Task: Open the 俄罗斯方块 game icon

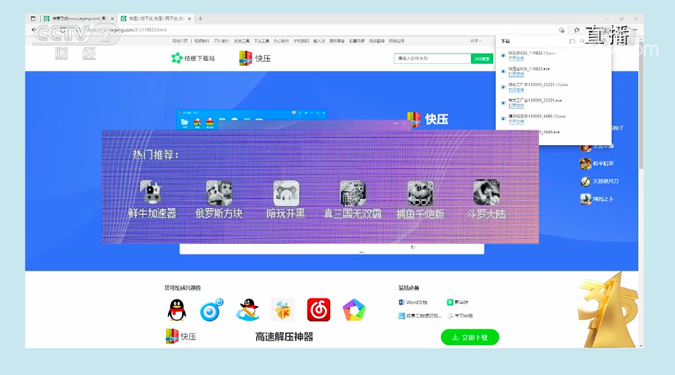Action: coord(219,194)
